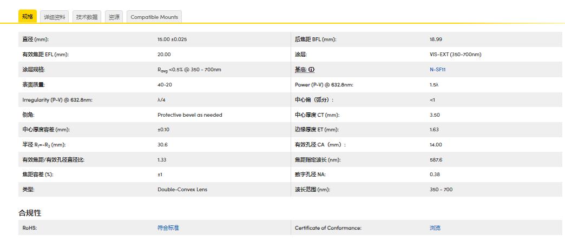Click the 有效焦距 EFL (mm) label
Viewport: 565px width, 248px height.
tap(45, 55)
